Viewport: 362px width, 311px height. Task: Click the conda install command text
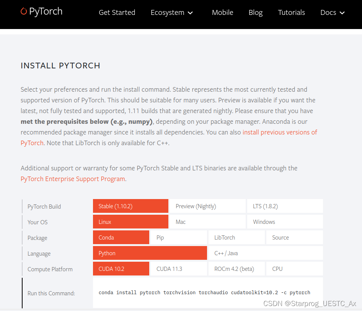tap(204, 292)
